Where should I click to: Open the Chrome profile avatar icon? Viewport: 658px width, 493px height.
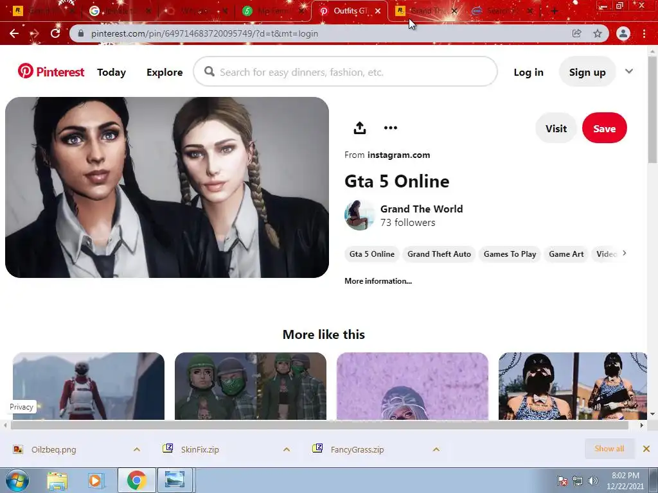[x=623, y=33]
